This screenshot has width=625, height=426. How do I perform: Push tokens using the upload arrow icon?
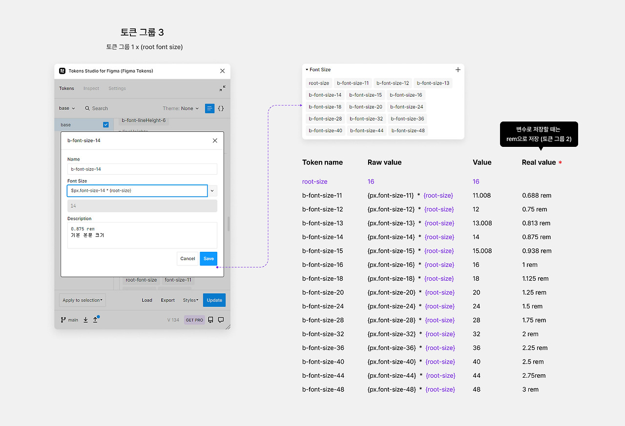95,320
